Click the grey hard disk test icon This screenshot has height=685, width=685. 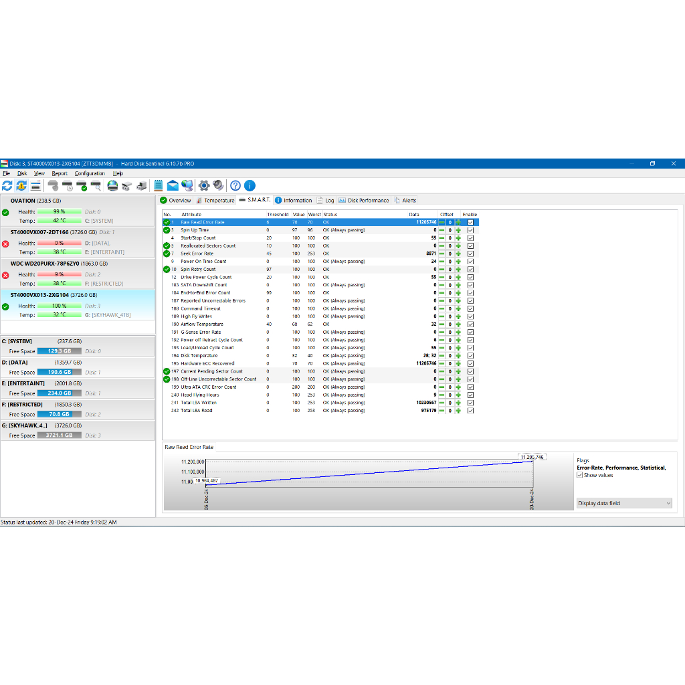point(53,186)
